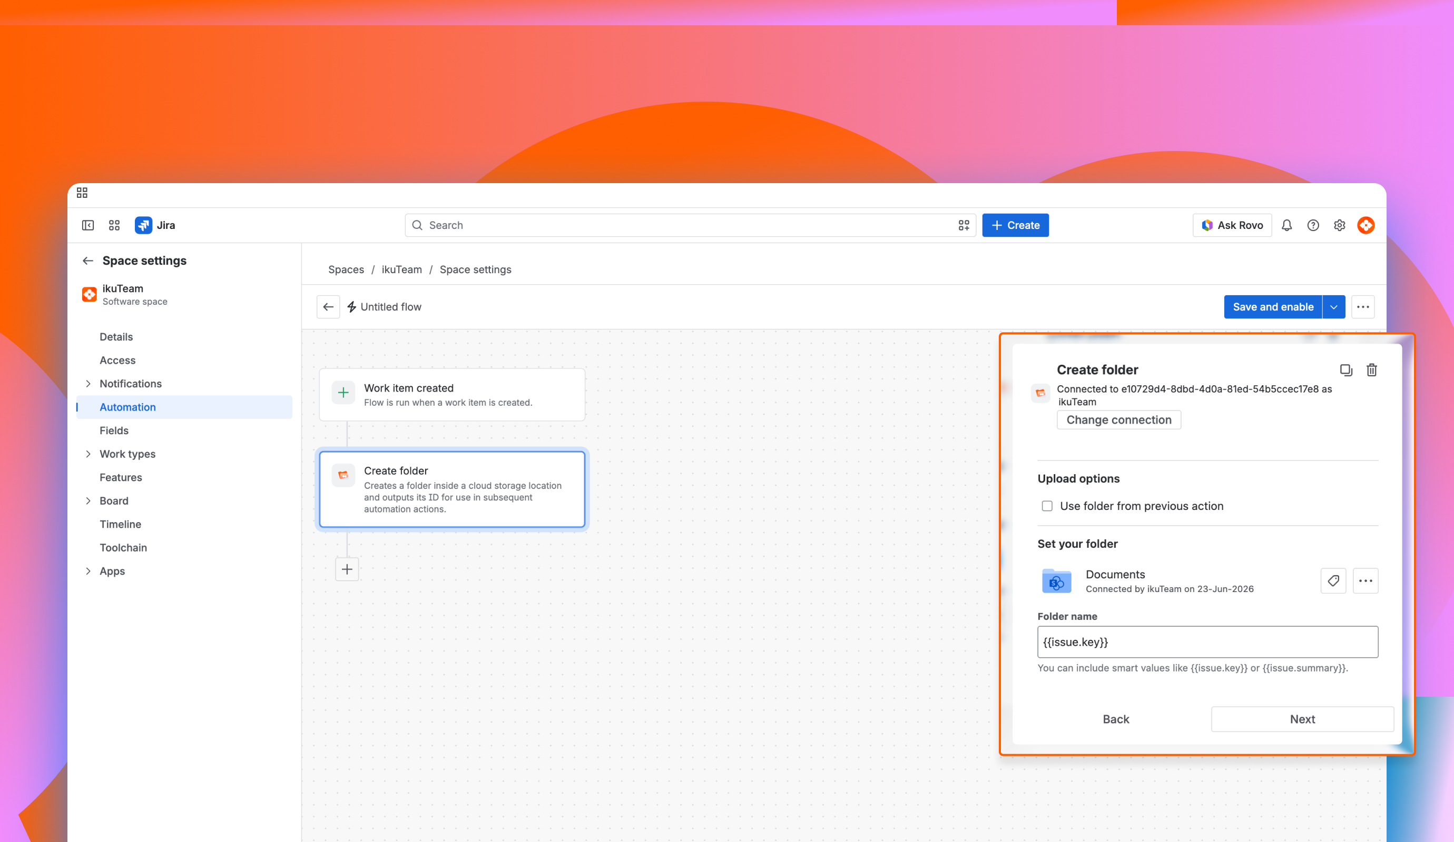The width and height of the screenshot is (1454, 842).
Task: Click the tag icon next to Documents
Action: pos(1333,581)
